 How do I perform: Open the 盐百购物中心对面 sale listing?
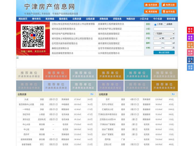pos(26,104)
